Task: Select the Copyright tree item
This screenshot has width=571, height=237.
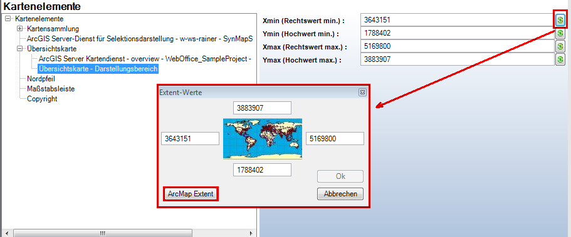Action: pos(42,99)
